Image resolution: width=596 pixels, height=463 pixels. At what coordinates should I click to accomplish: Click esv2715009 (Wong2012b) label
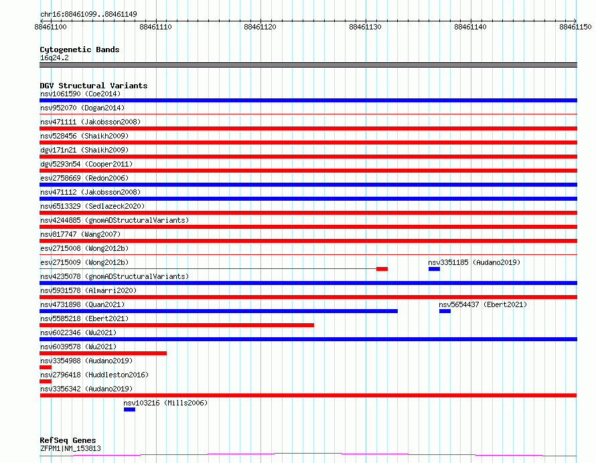(x=84, y=262)
